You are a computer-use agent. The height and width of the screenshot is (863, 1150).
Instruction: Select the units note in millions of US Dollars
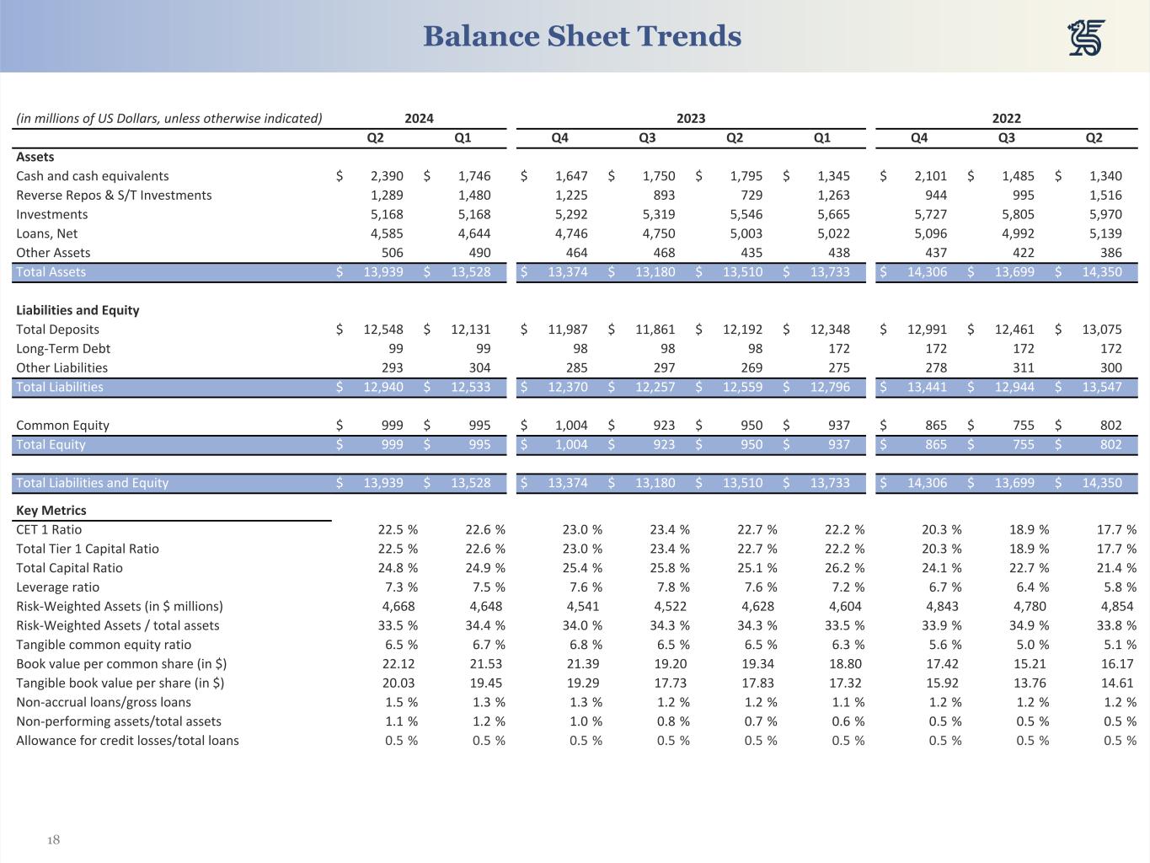tap(169, 118)
